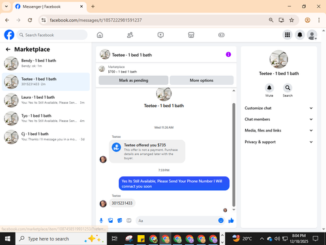Open Sticky Notes from taskbar
This screenshot has height=245, width=326.
pos(141,239)
